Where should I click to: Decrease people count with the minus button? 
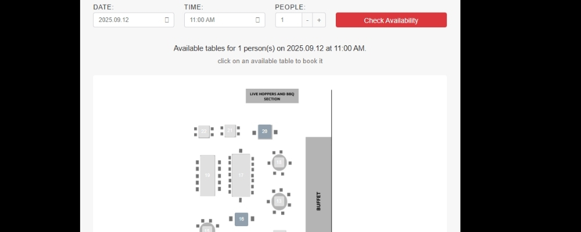pyautogui.click(x=307, y=20)
